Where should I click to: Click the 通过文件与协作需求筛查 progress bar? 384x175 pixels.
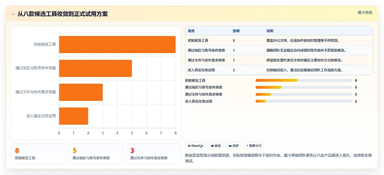(x=304, y=94)
